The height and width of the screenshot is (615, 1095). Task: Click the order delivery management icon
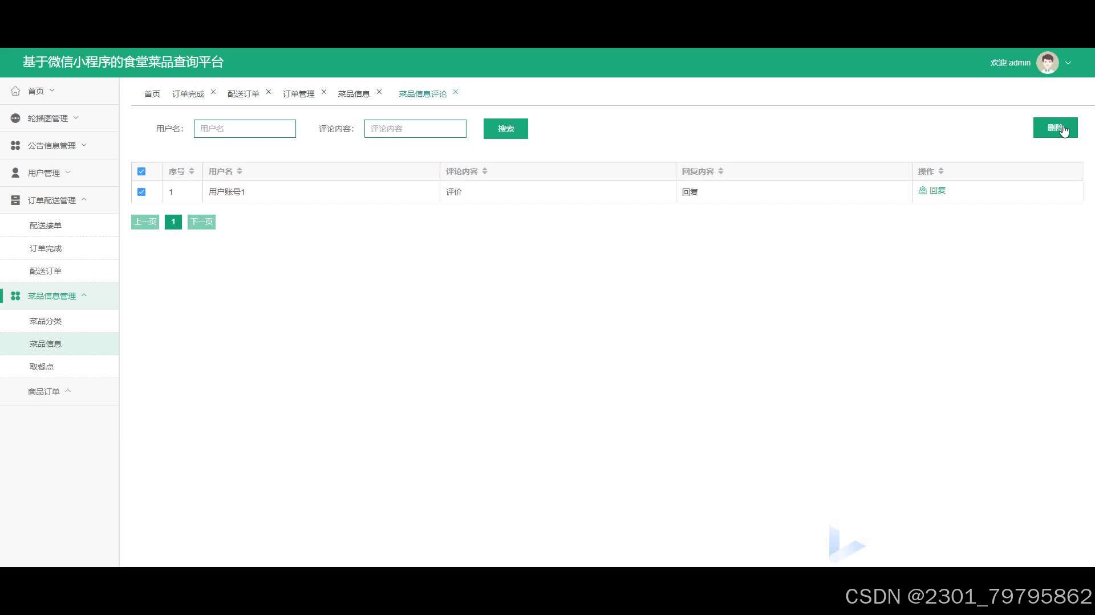point(15,200)
